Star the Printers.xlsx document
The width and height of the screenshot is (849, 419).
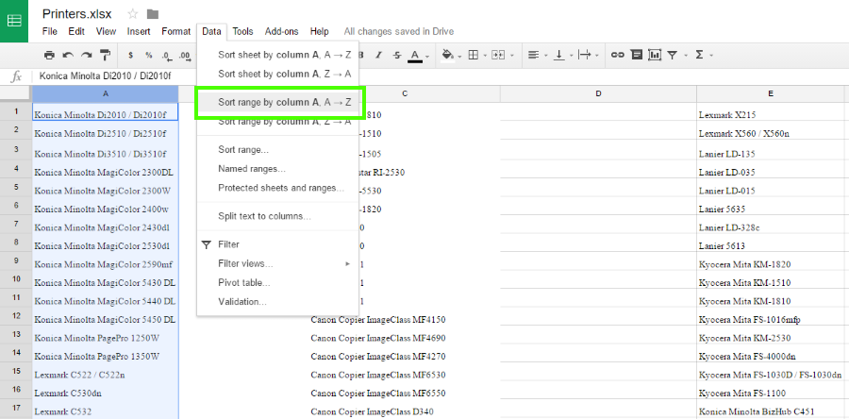pyautogui.click(x=133, y=13)
